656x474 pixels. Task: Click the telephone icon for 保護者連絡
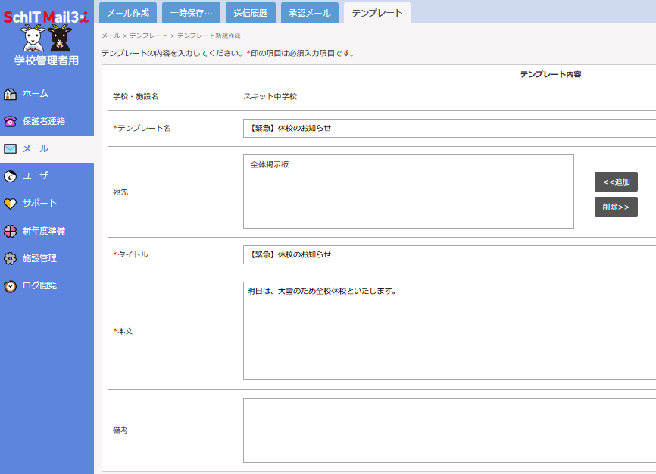pyautogui.click(x=11, y=121)
